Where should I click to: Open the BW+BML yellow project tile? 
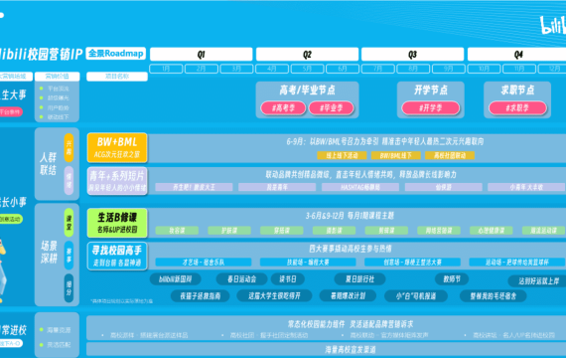[117, 147]
